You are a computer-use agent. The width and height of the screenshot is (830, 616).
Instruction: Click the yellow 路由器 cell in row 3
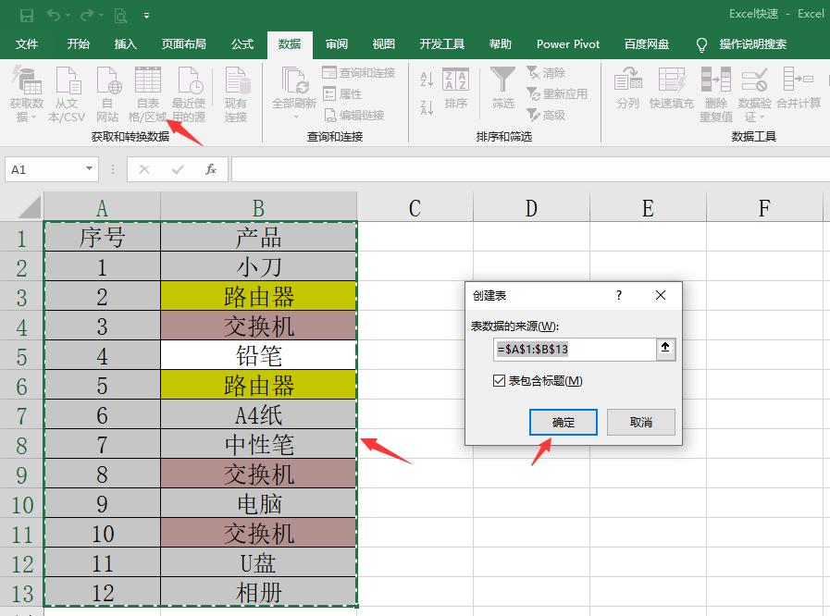coord(258,296)
